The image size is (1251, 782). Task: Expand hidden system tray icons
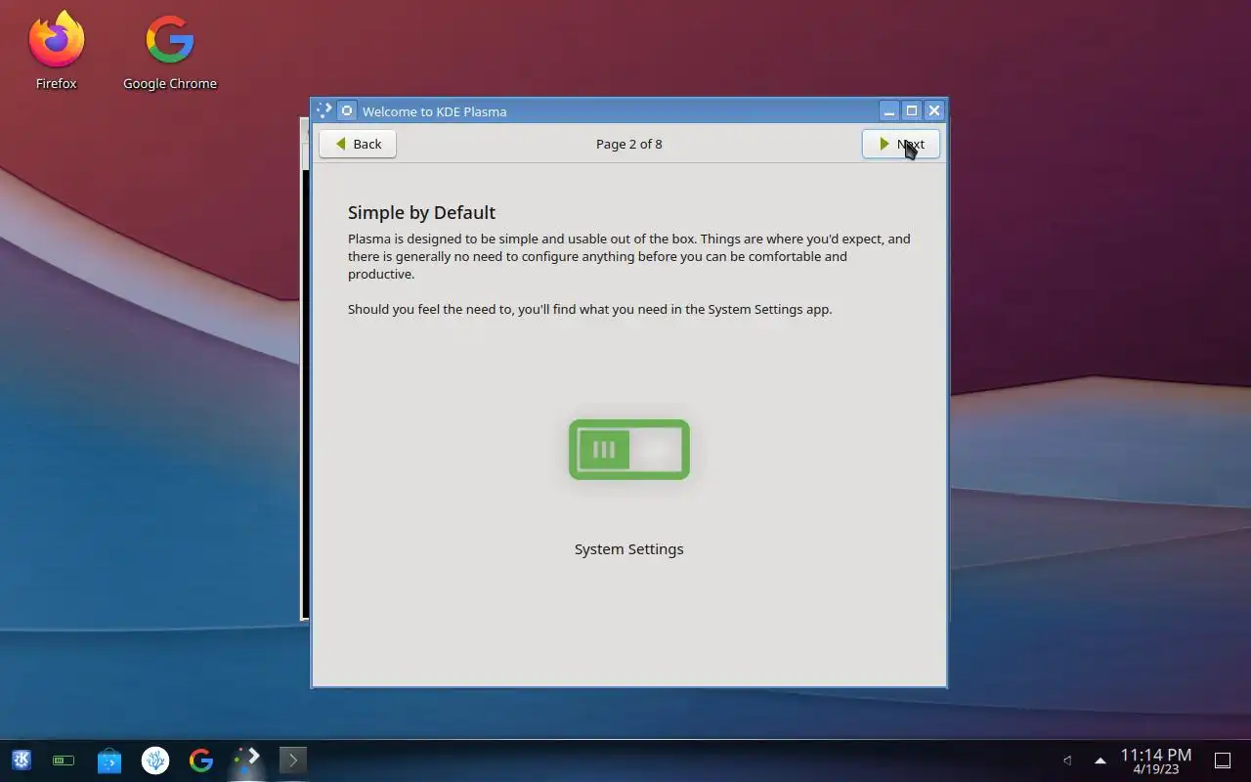click(x=1100, y=760)
